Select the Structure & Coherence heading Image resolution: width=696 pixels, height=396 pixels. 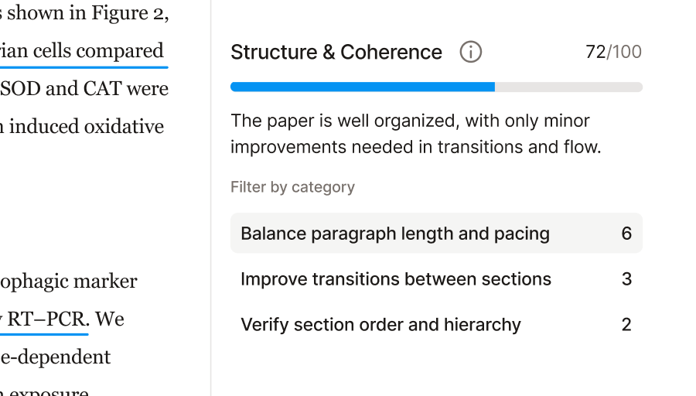pos(336,53)
